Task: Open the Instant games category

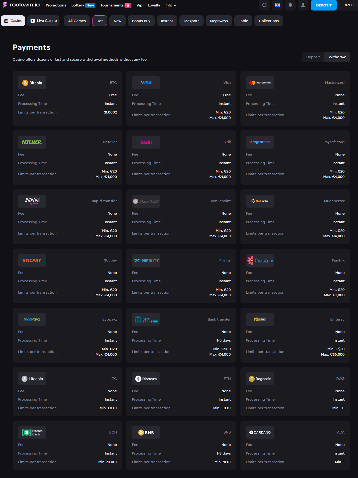Action: (x=167, y=21)
